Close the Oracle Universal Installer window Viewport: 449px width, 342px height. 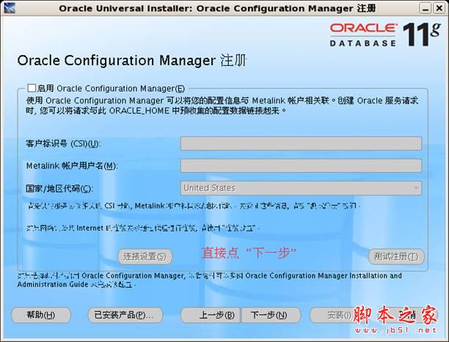(x=439, y=8)
